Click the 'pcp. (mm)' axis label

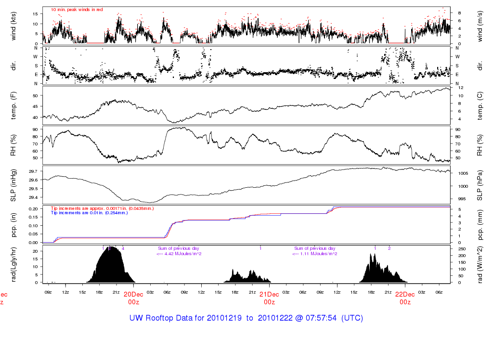[x=480, y=225]
